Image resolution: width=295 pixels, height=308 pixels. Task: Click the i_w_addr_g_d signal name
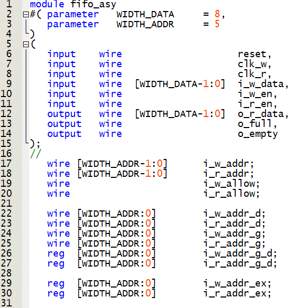tap(238, 254)
